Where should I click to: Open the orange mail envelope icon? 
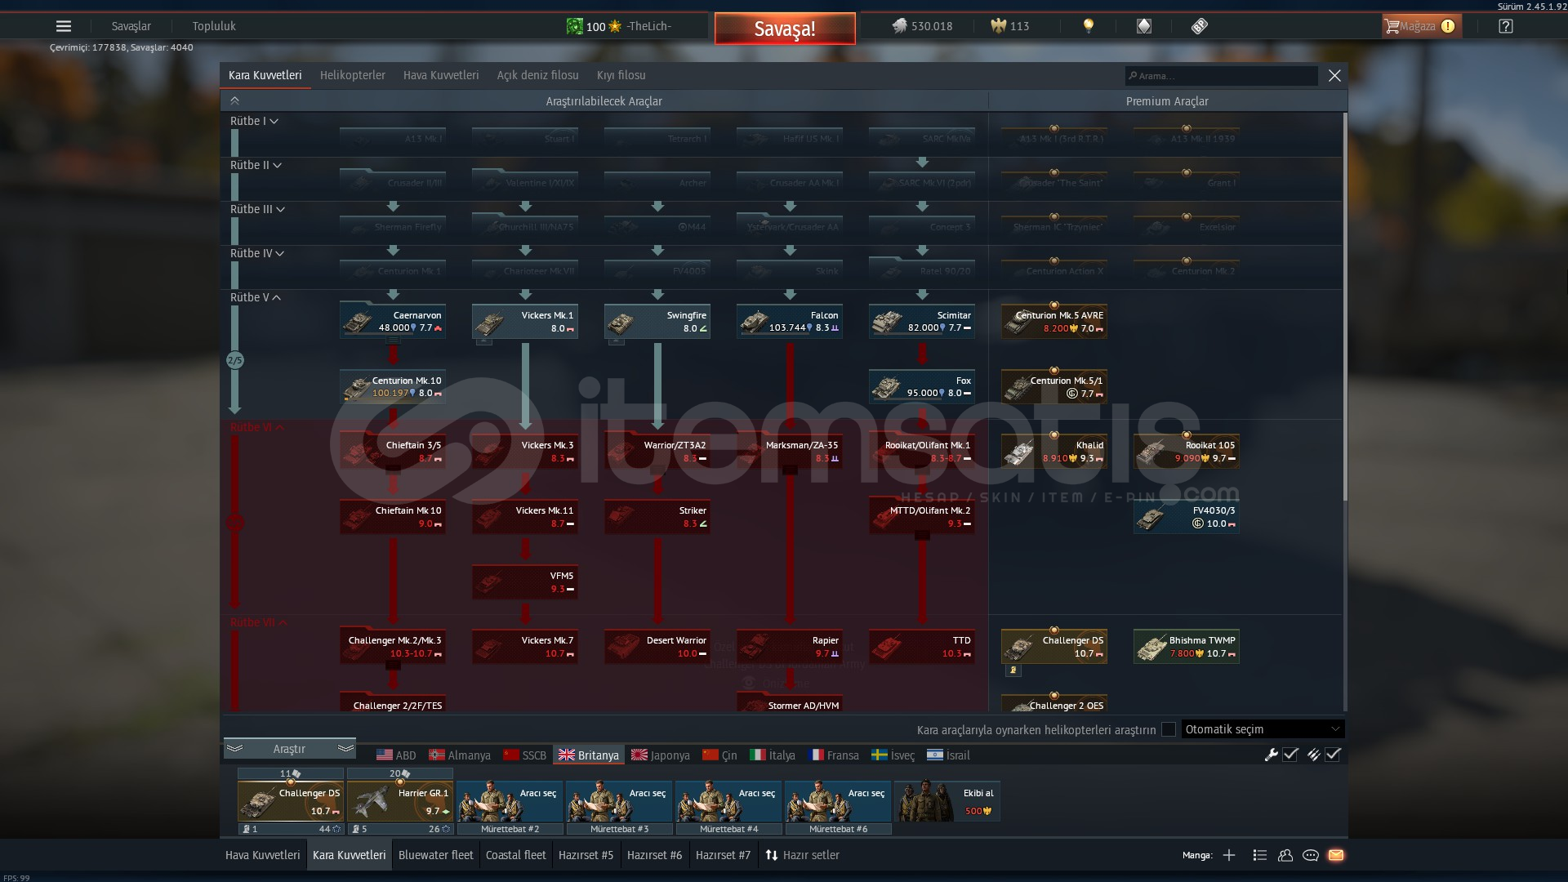[x=1336, y=855]
